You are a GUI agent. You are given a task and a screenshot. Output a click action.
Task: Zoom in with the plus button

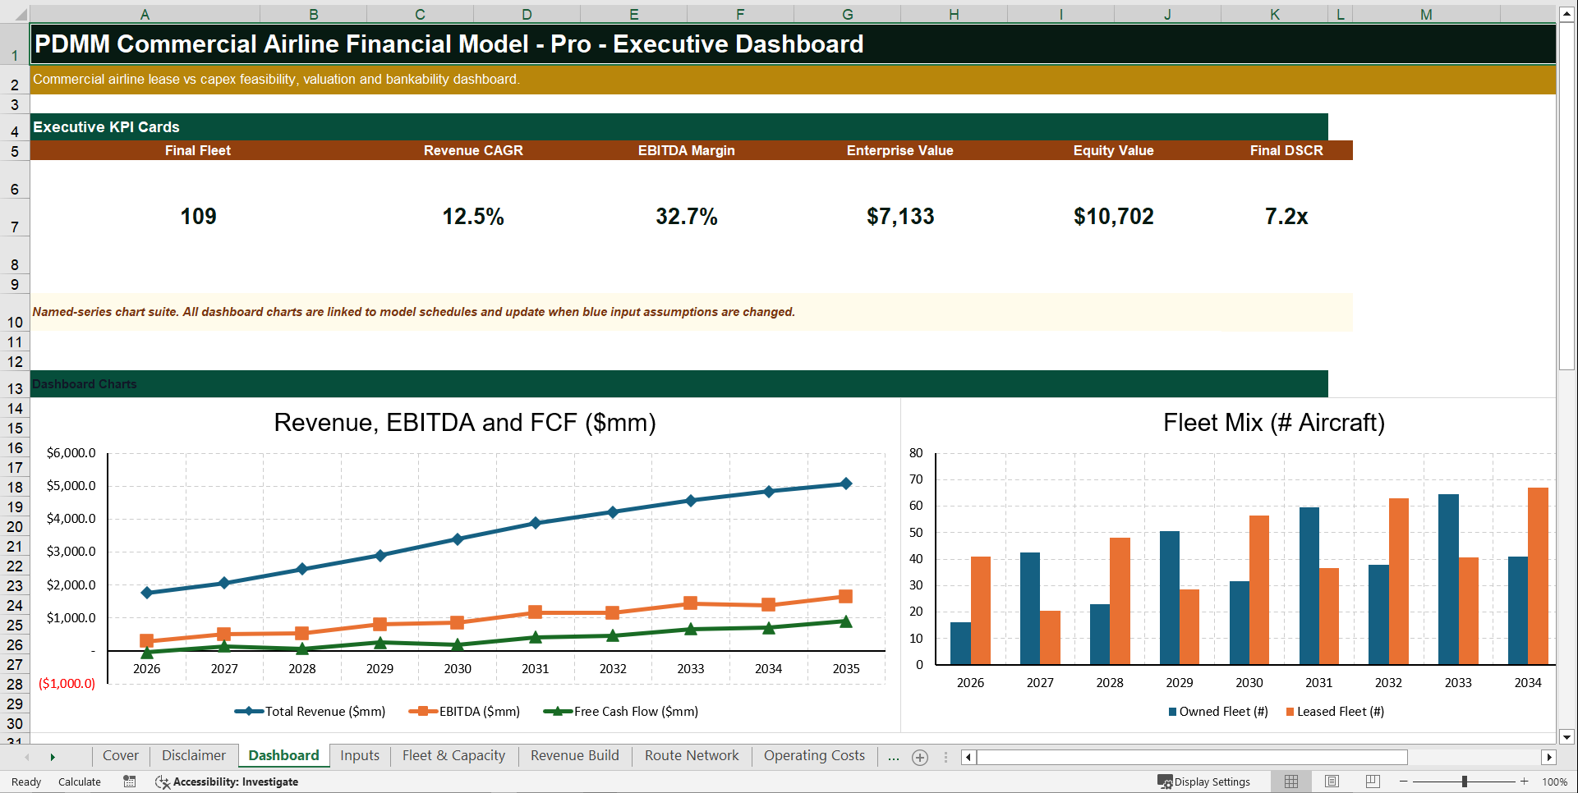(1525, 782)
